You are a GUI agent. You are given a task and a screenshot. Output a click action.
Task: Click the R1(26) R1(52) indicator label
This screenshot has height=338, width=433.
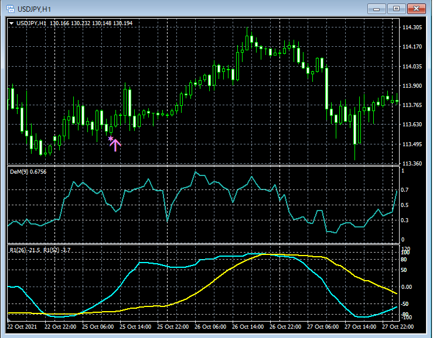tap(40, 250)
